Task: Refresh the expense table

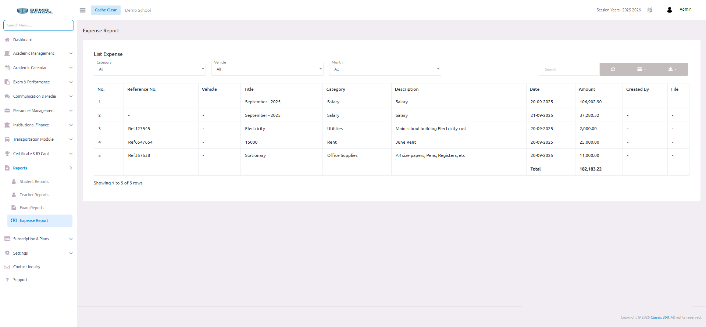Action: [613, 69]
